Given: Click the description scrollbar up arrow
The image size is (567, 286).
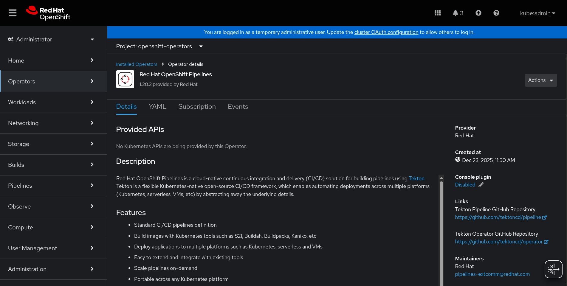Looking at the screenshot, I should click(x=441, y=178).
